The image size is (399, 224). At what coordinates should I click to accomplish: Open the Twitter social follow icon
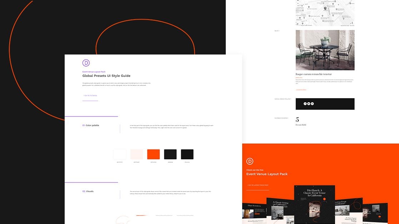pos(309,104)
